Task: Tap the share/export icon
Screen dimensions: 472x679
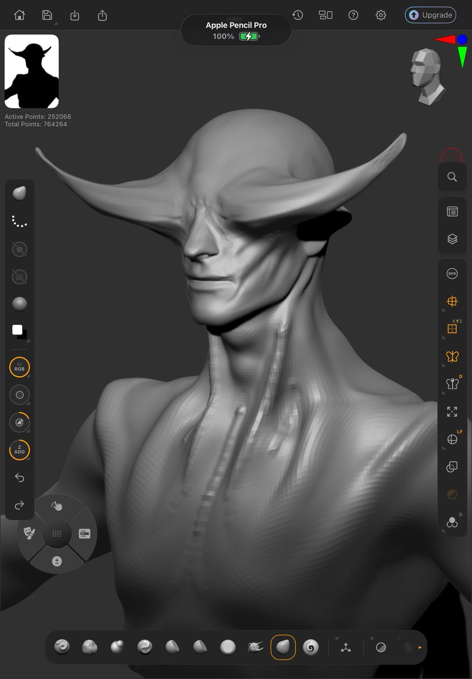Action: [x=102, y=15]
